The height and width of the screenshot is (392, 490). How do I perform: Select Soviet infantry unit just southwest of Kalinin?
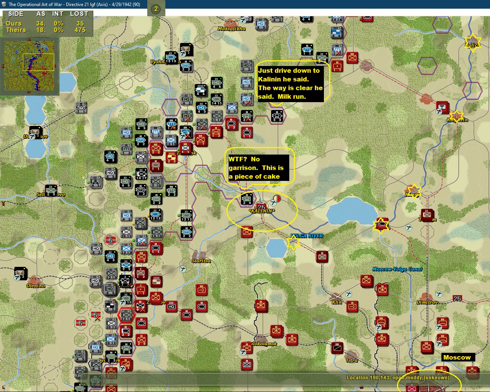point(247,232)
